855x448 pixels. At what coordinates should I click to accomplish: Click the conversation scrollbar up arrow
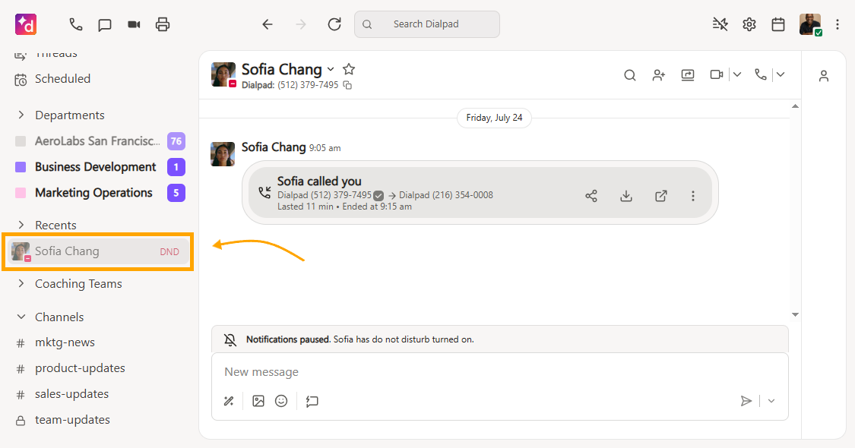[795, 106]
